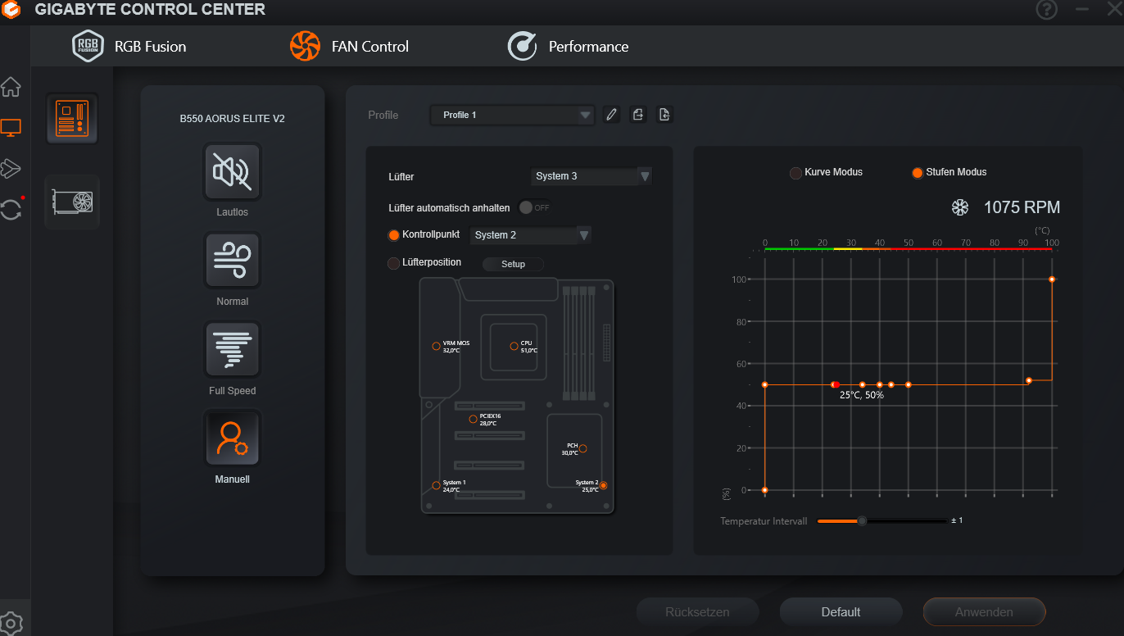This screenshot has height=636, width=1124.
Task: Click the curve point at 100°C, 100%
Action: (1052, 279)
